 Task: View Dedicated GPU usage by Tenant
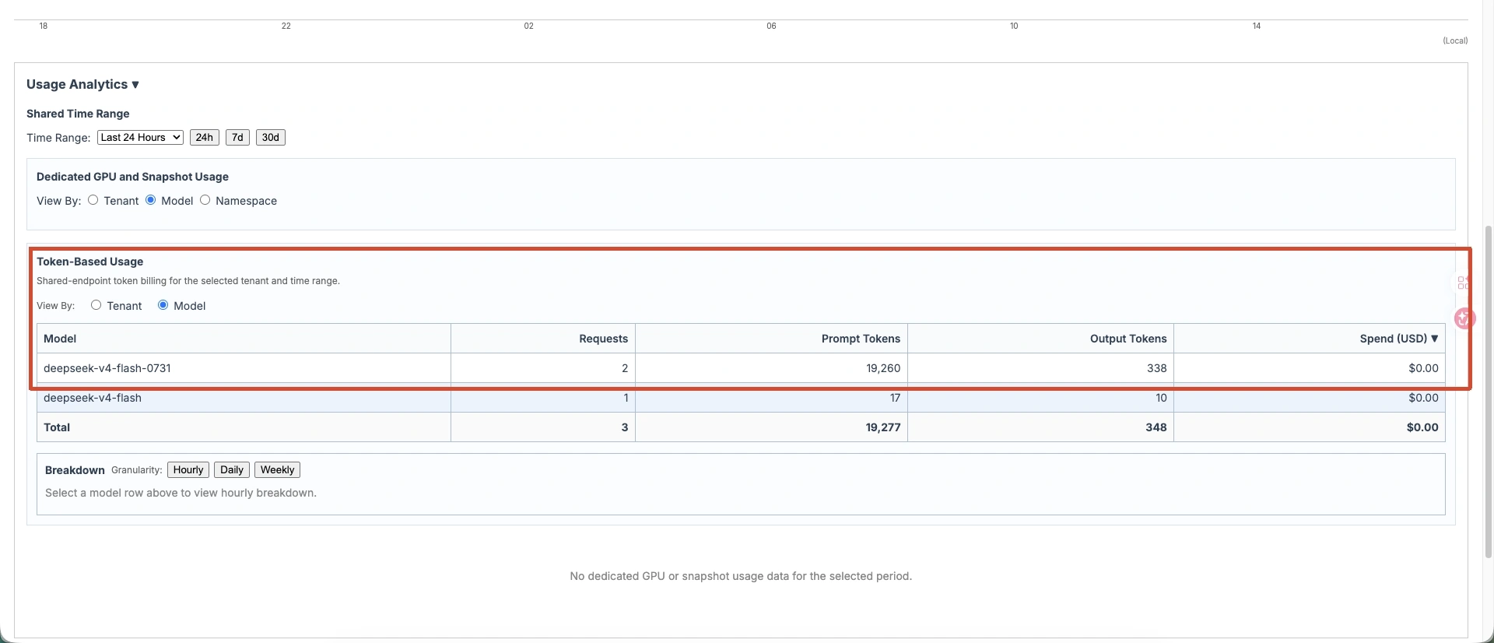(93, 200)
